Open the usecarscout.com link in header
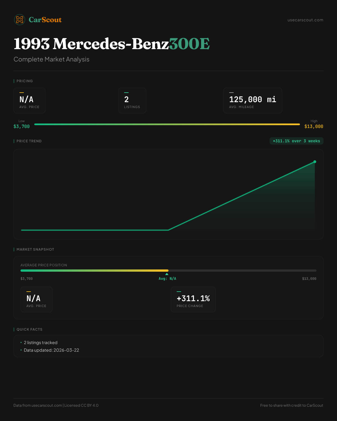337x421 pixels. point(305,20)
